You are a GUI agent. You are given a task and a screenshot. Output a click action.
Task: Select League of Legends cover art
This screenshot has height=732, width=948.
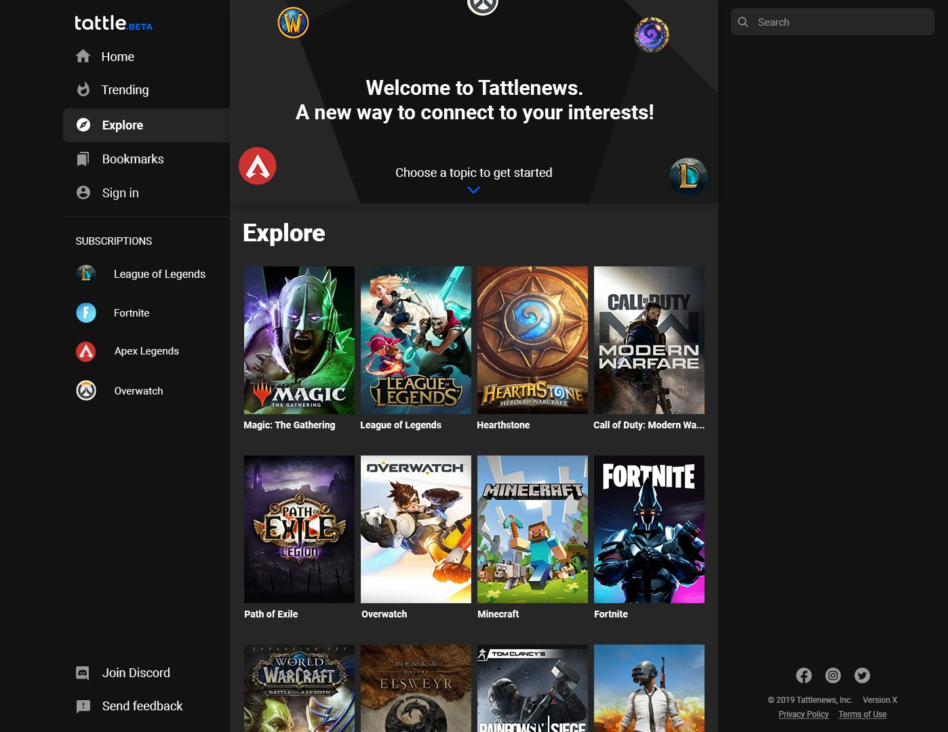(x=416, y=340)
